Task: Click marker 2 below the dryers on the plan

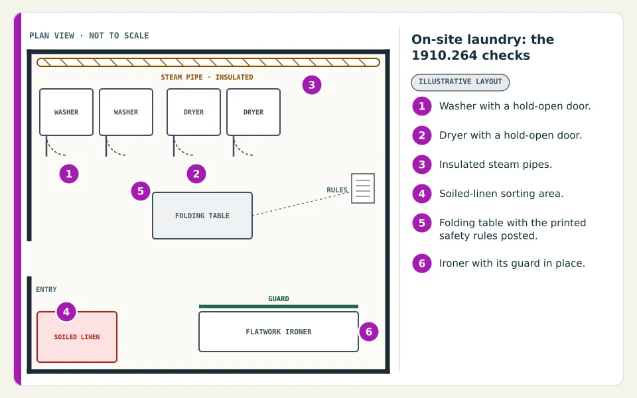Action: click(196, 174)
